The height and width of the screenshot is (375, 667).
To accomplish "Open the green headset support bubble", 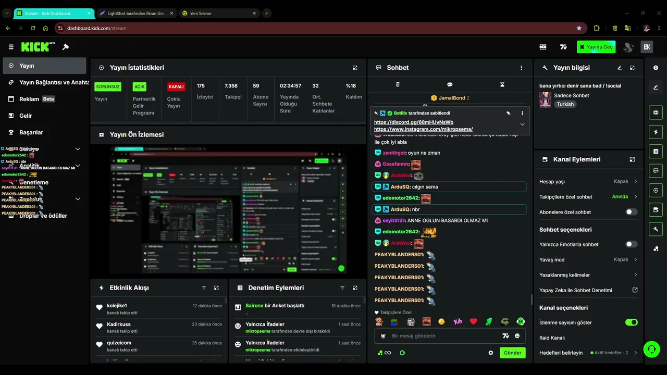I will coord(651,349).
